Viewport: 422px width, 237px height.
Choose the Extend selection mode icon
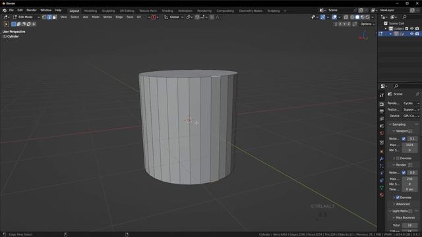tap(18, 24)
